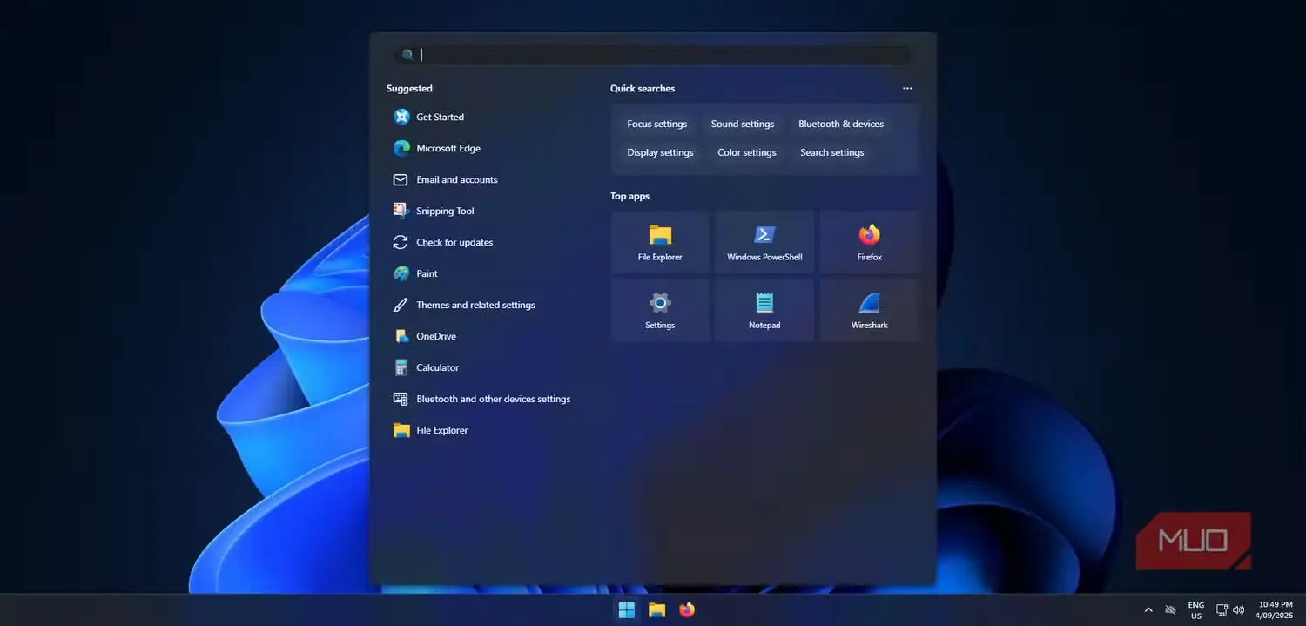Launch Windows PowerShell from Top apps
1306x626 pixels.
pos(764,242)
